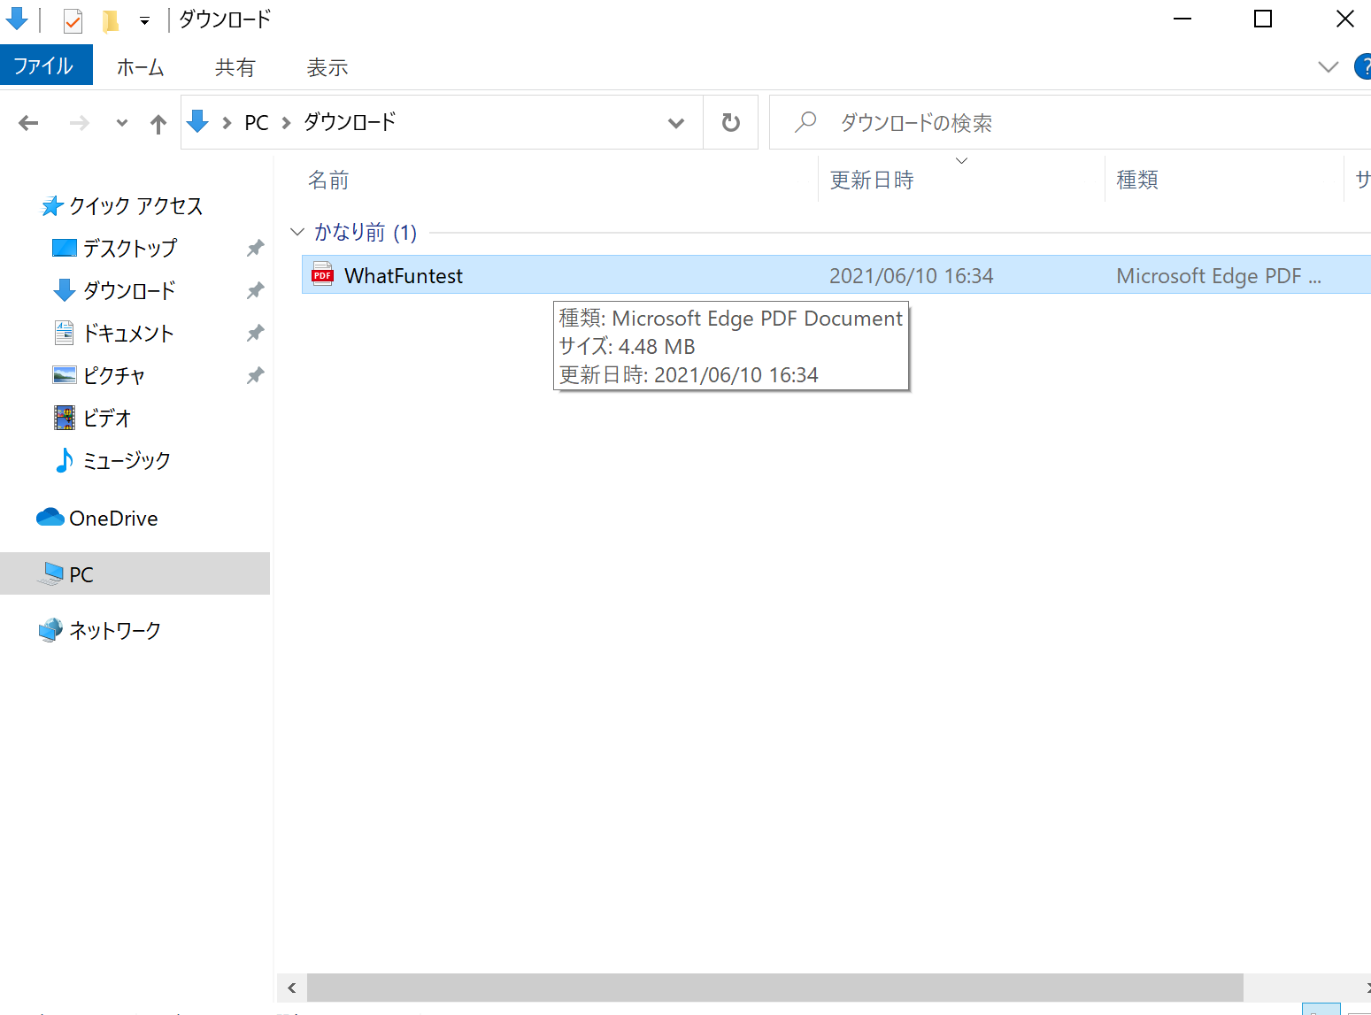Click the WhatFuntest PDF file icon
The image size is (1371, 1015).
(x=322, y=275)
